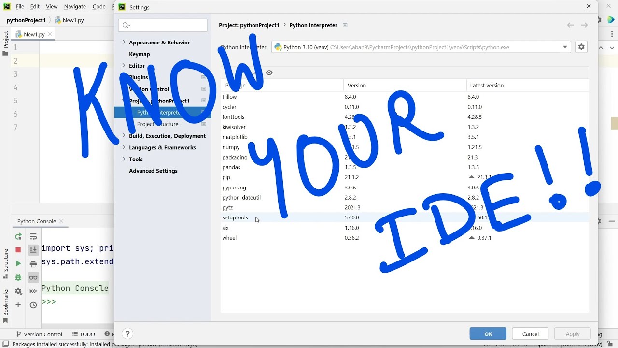
Task: Select the fonttools package row
Action: tap(405, 117)
